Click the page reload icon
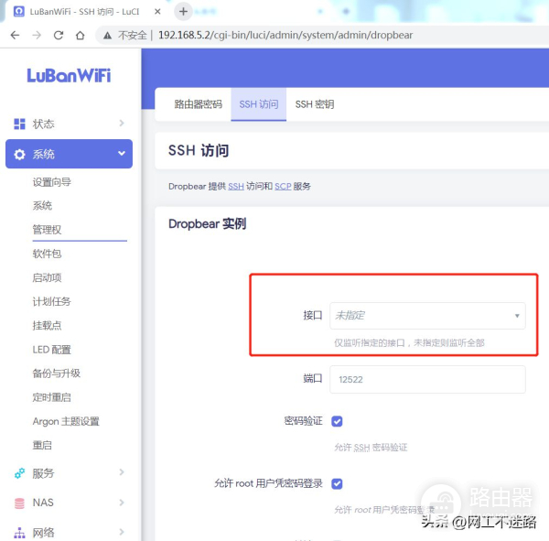The height and width of the screenshot is (541, 549). coord(59,35)
